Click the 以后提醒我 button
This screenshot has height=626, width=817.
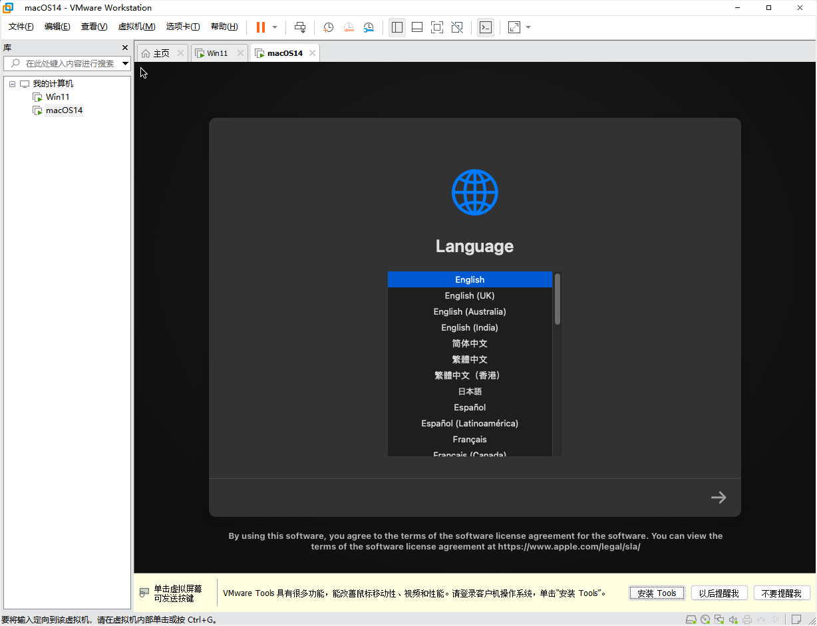pyautogui.click(x=719, y=593)
